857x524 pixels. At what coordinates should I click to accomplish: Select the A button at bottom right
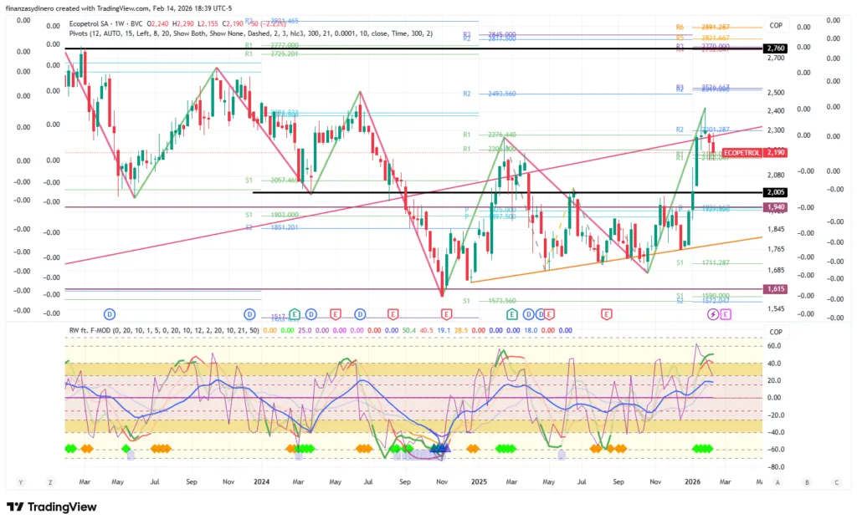tap(777, 482)
